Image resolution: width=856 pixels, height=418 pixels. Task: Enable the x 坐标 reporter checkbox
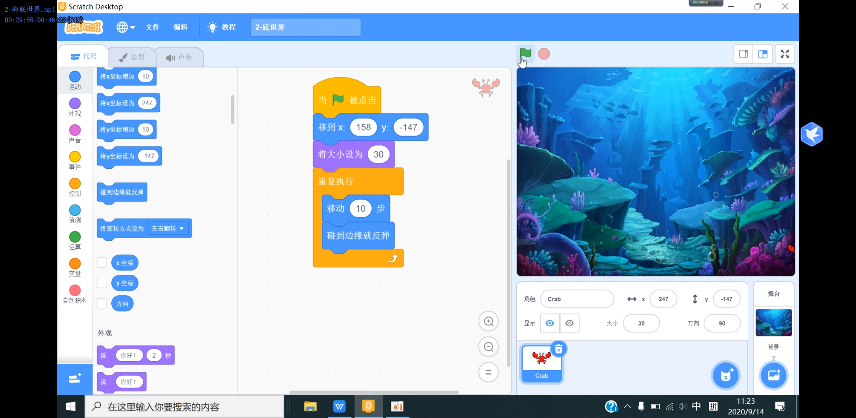102,263
